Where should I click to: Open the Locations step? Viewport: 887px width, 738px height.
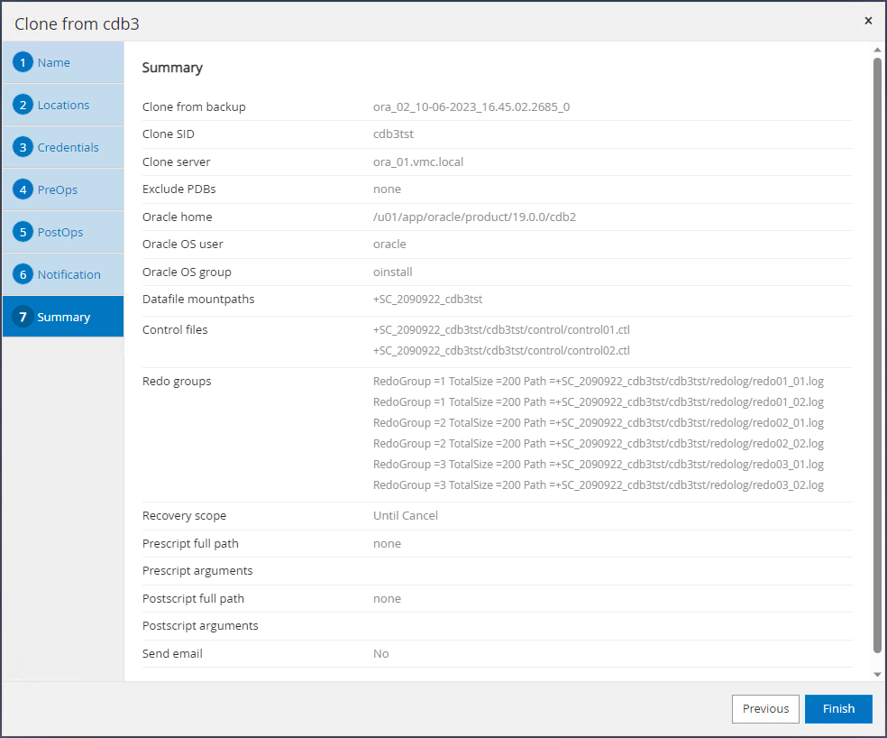tap(63, 106)
